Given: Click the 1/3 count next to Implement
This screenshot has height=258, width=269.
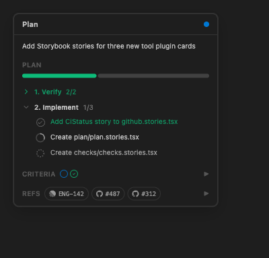Looking at the screenshot, I should tap(88, 108).
